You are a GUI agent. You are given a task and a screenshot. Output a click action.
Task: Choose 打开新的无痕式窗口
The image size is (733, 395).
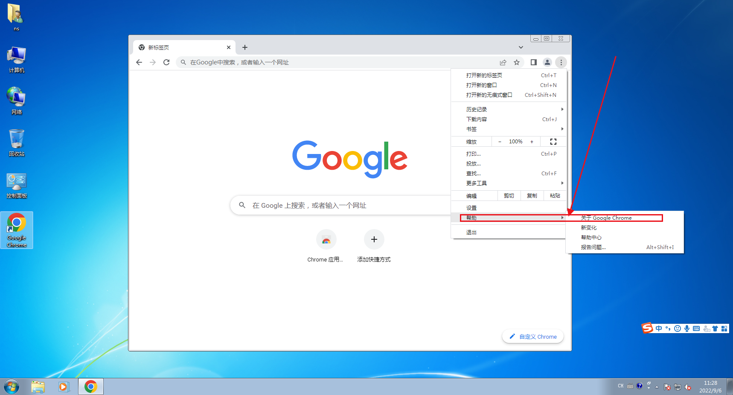tap(509, 95)
